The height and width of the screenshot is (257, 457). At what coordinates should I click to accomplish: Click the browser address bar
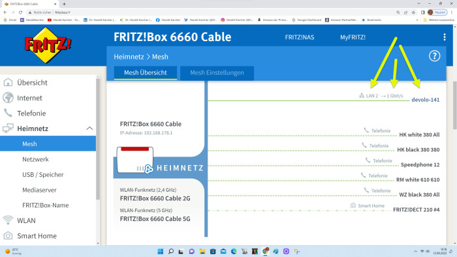210,12
